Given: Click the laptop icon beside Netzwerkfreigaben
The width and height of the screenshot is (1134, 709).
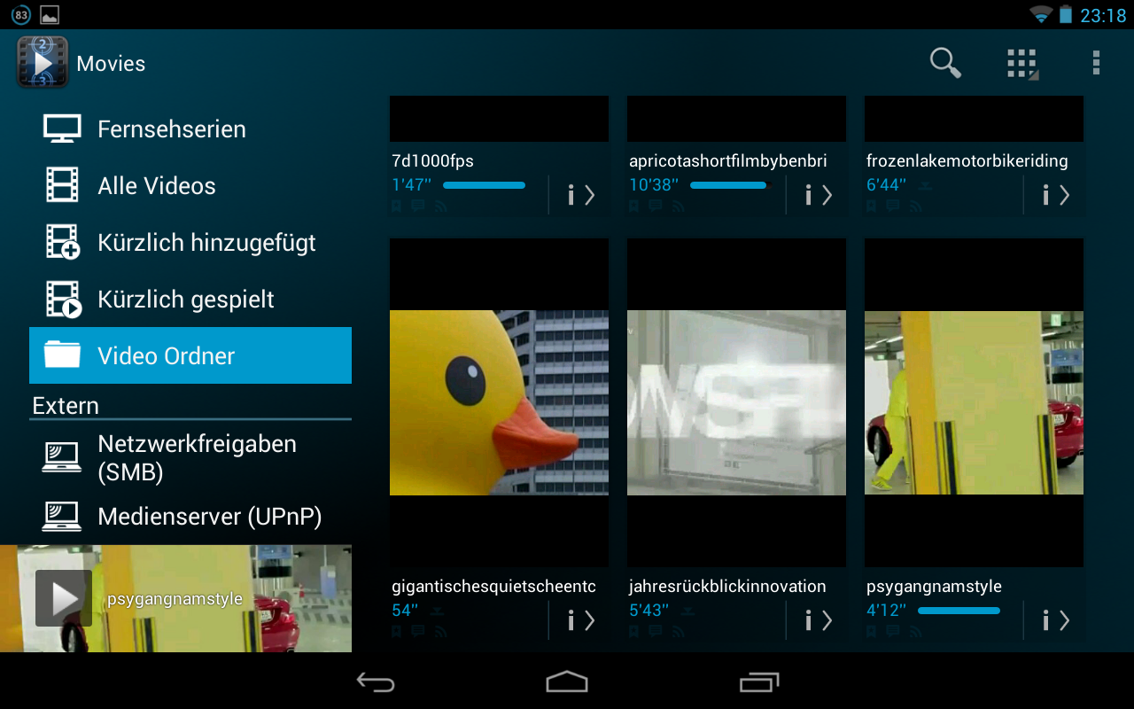Looking at the screenshot, I should pos(63,457).
